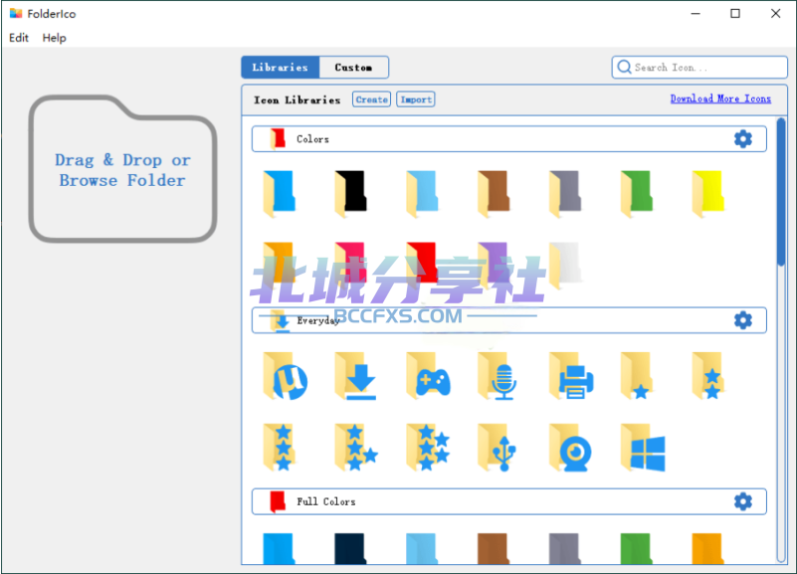Viewport: 797px width, 574px height.
Task: Pick the four-star folder icon
Action: [356, 448]
